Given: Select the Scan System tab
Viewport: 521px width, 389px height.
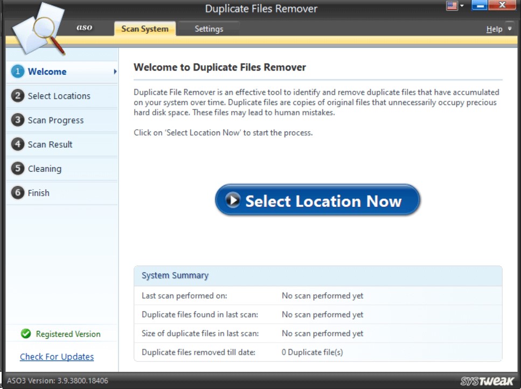Looking at the screenshot, I should coord(144,29).
